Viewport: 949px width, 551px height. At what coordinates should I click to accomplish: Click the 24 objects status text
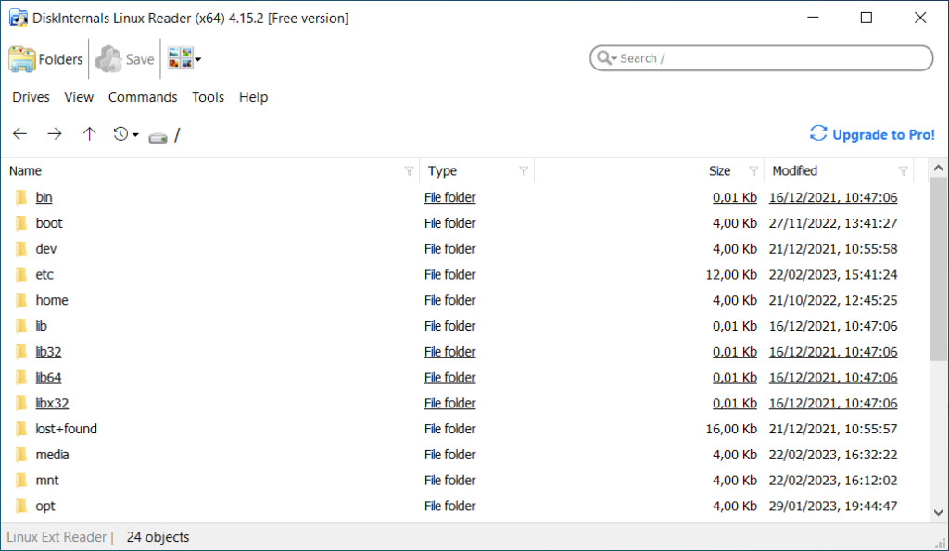(x=158, y=537)
